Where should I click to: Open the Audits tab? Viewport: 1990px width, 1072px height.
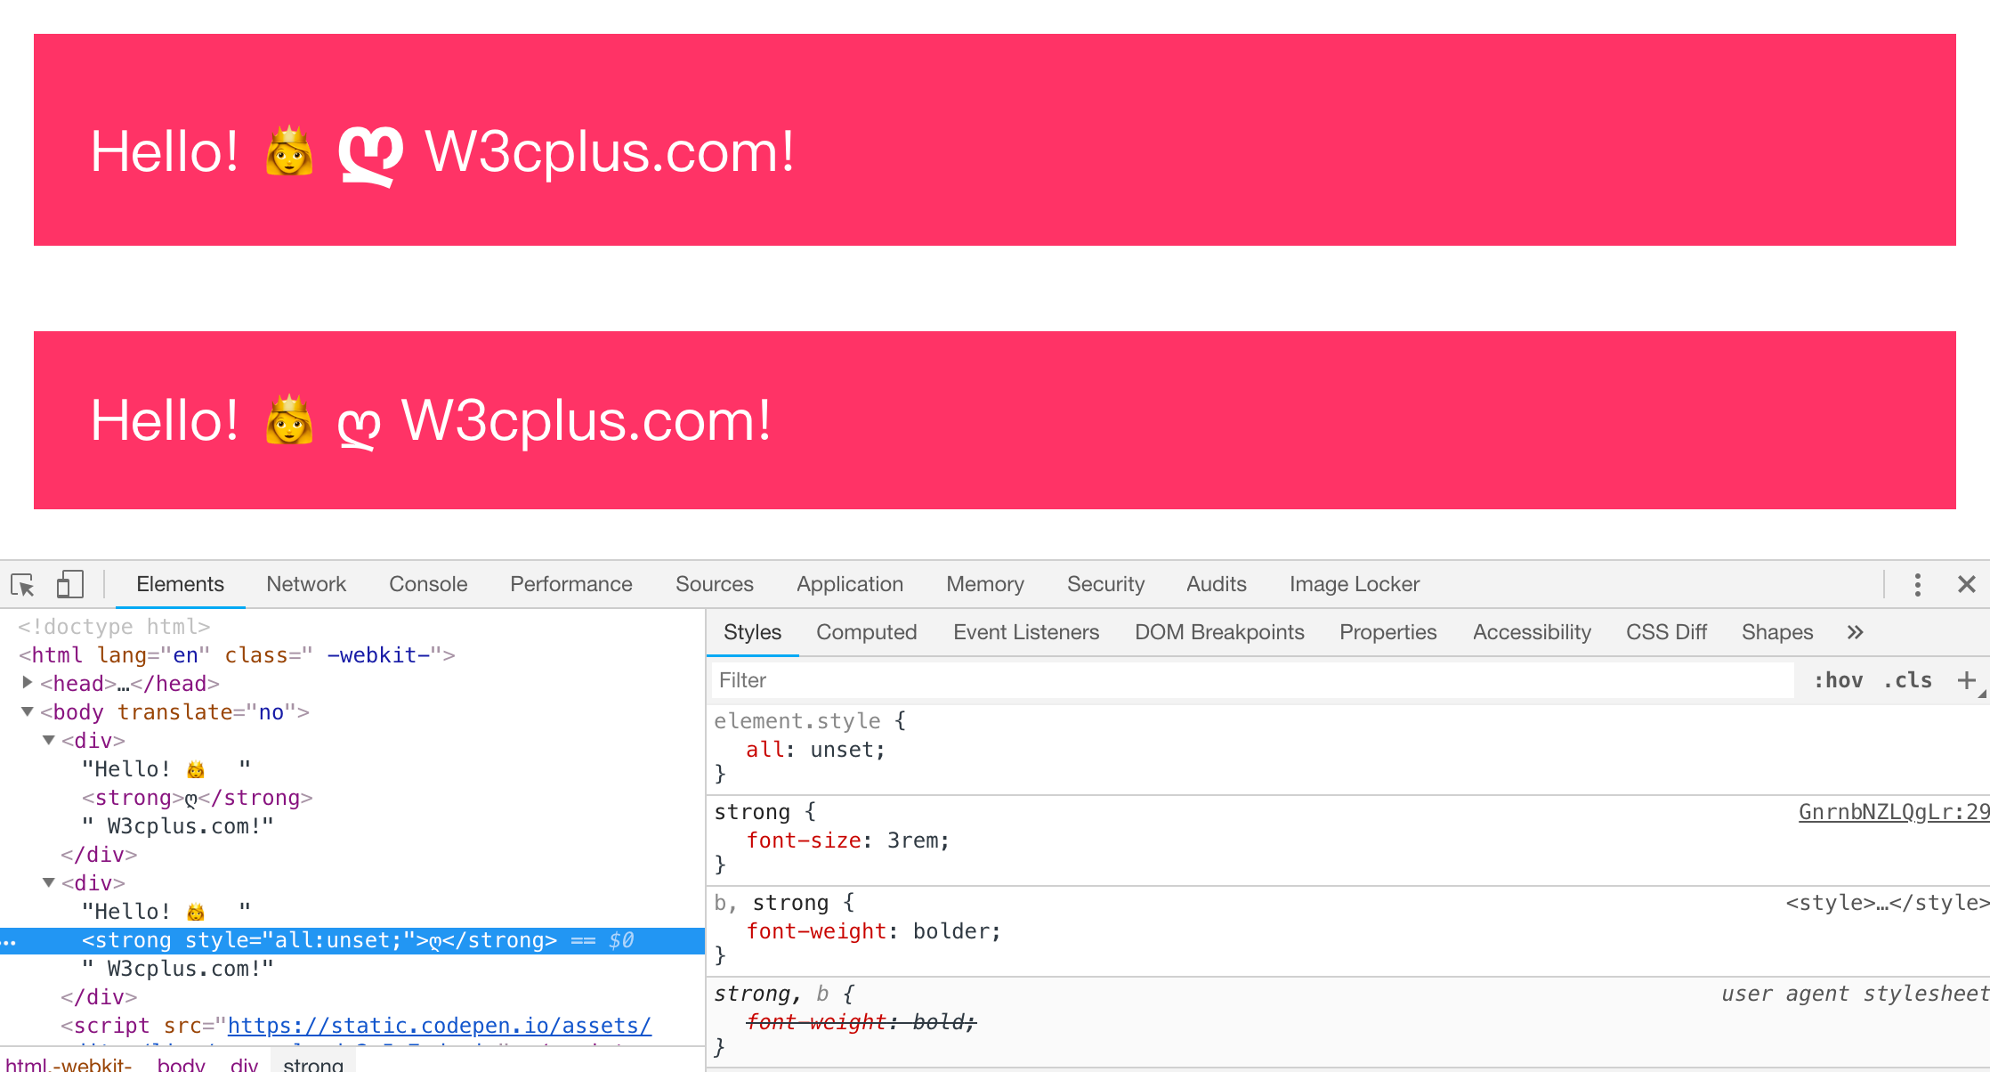(x=1217, y=584)
